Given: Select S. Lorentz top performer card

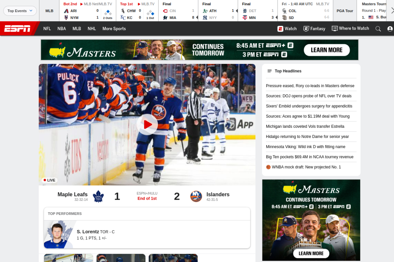Looking at the screenshot, I should 147,235.
